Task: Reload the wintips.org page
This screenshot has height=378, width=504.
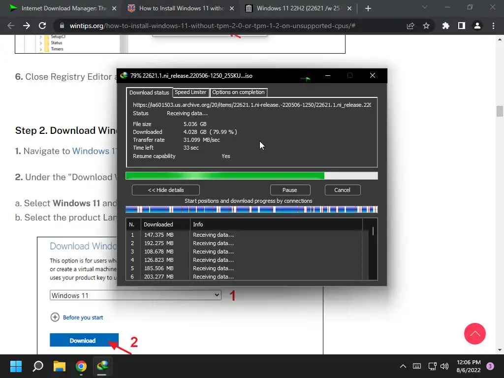Action: click(42, 26)
